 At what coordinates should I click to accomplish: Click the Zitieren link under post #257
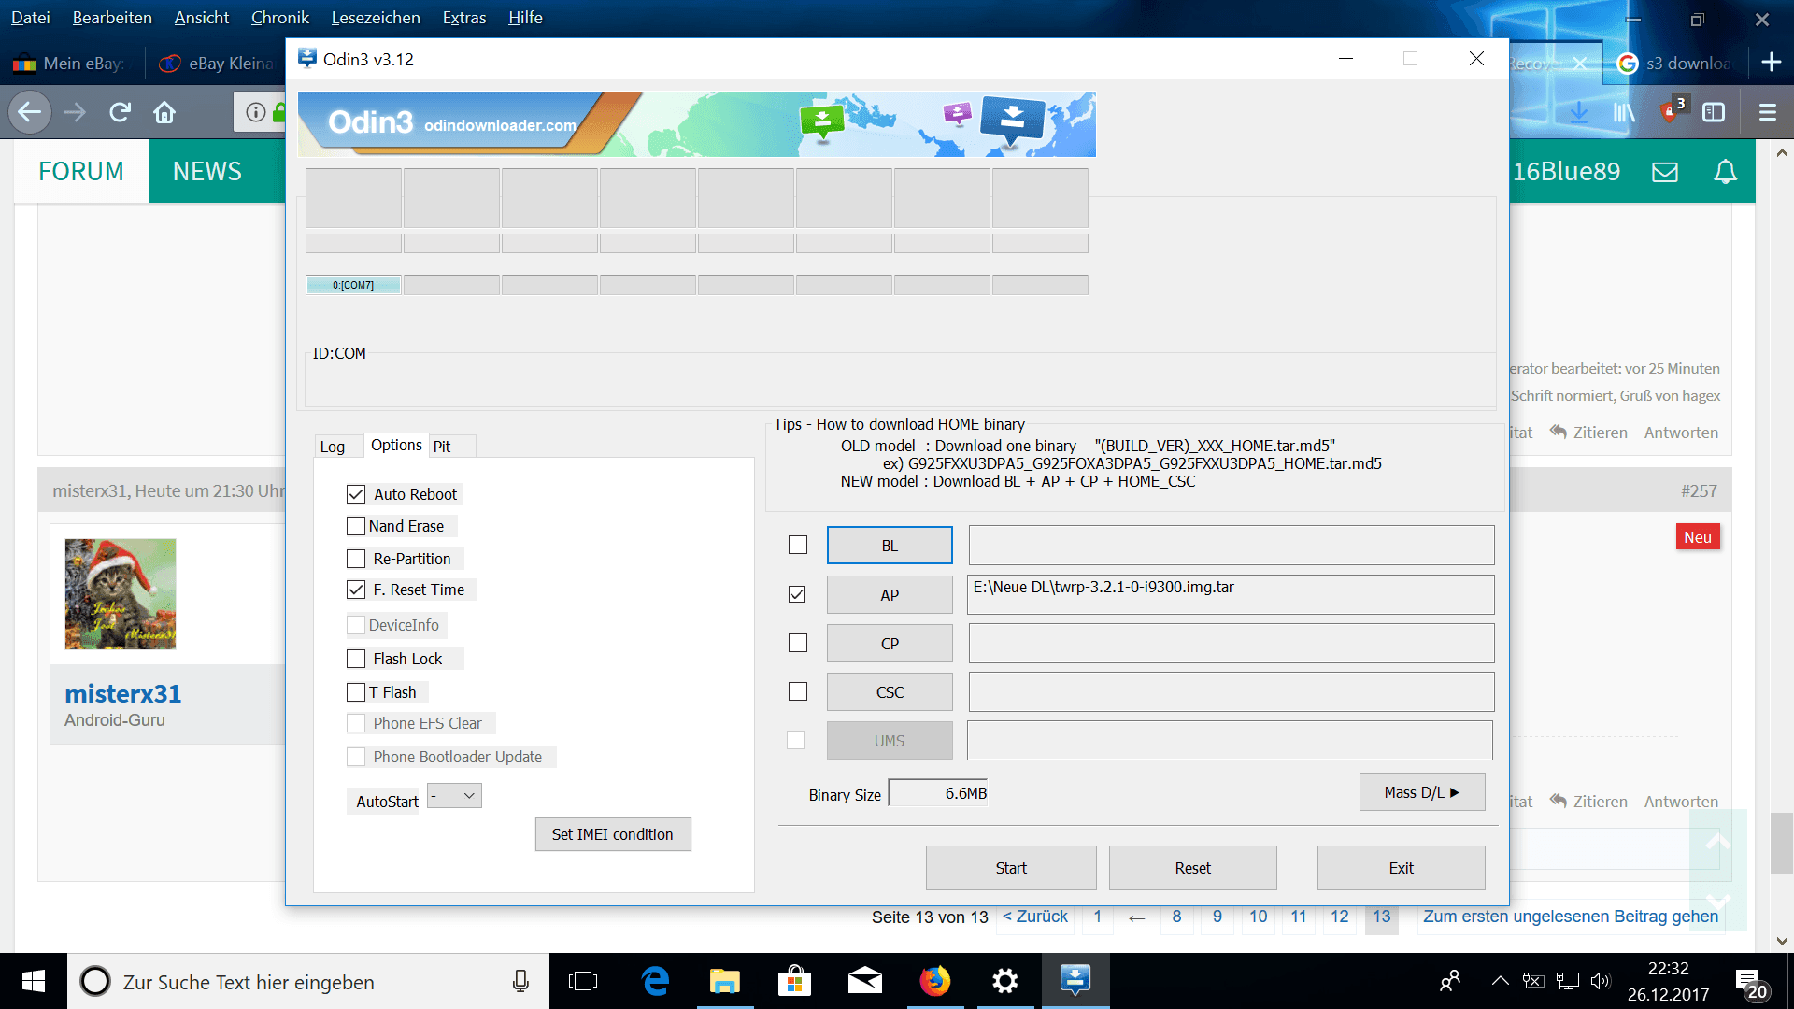click(x=1588, y=802)
